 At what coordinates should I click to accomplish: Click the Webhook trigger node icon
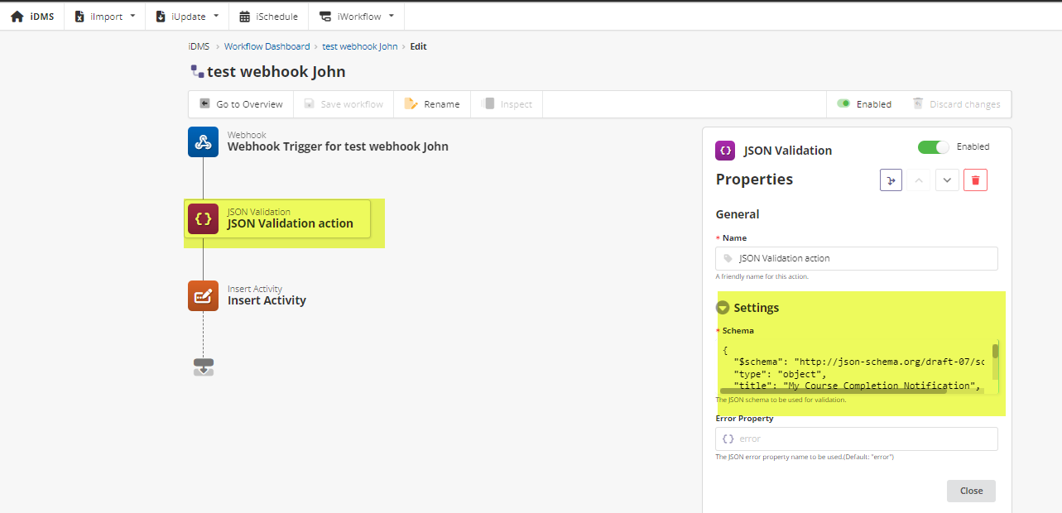pos(203,141)
